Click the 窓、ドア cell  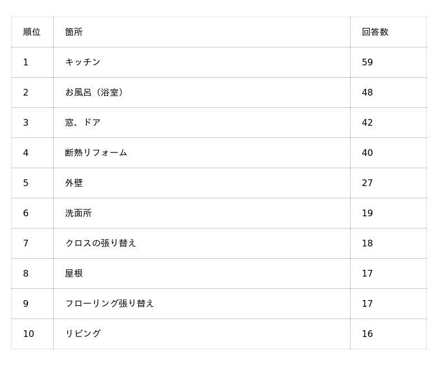pos(83,122)
